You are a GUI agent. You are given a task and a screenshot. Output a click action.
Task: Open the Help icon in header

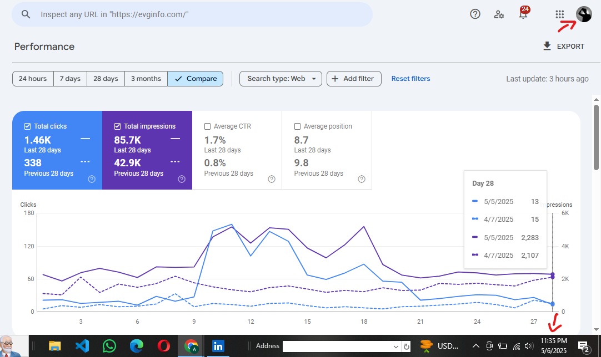(475, 14)
